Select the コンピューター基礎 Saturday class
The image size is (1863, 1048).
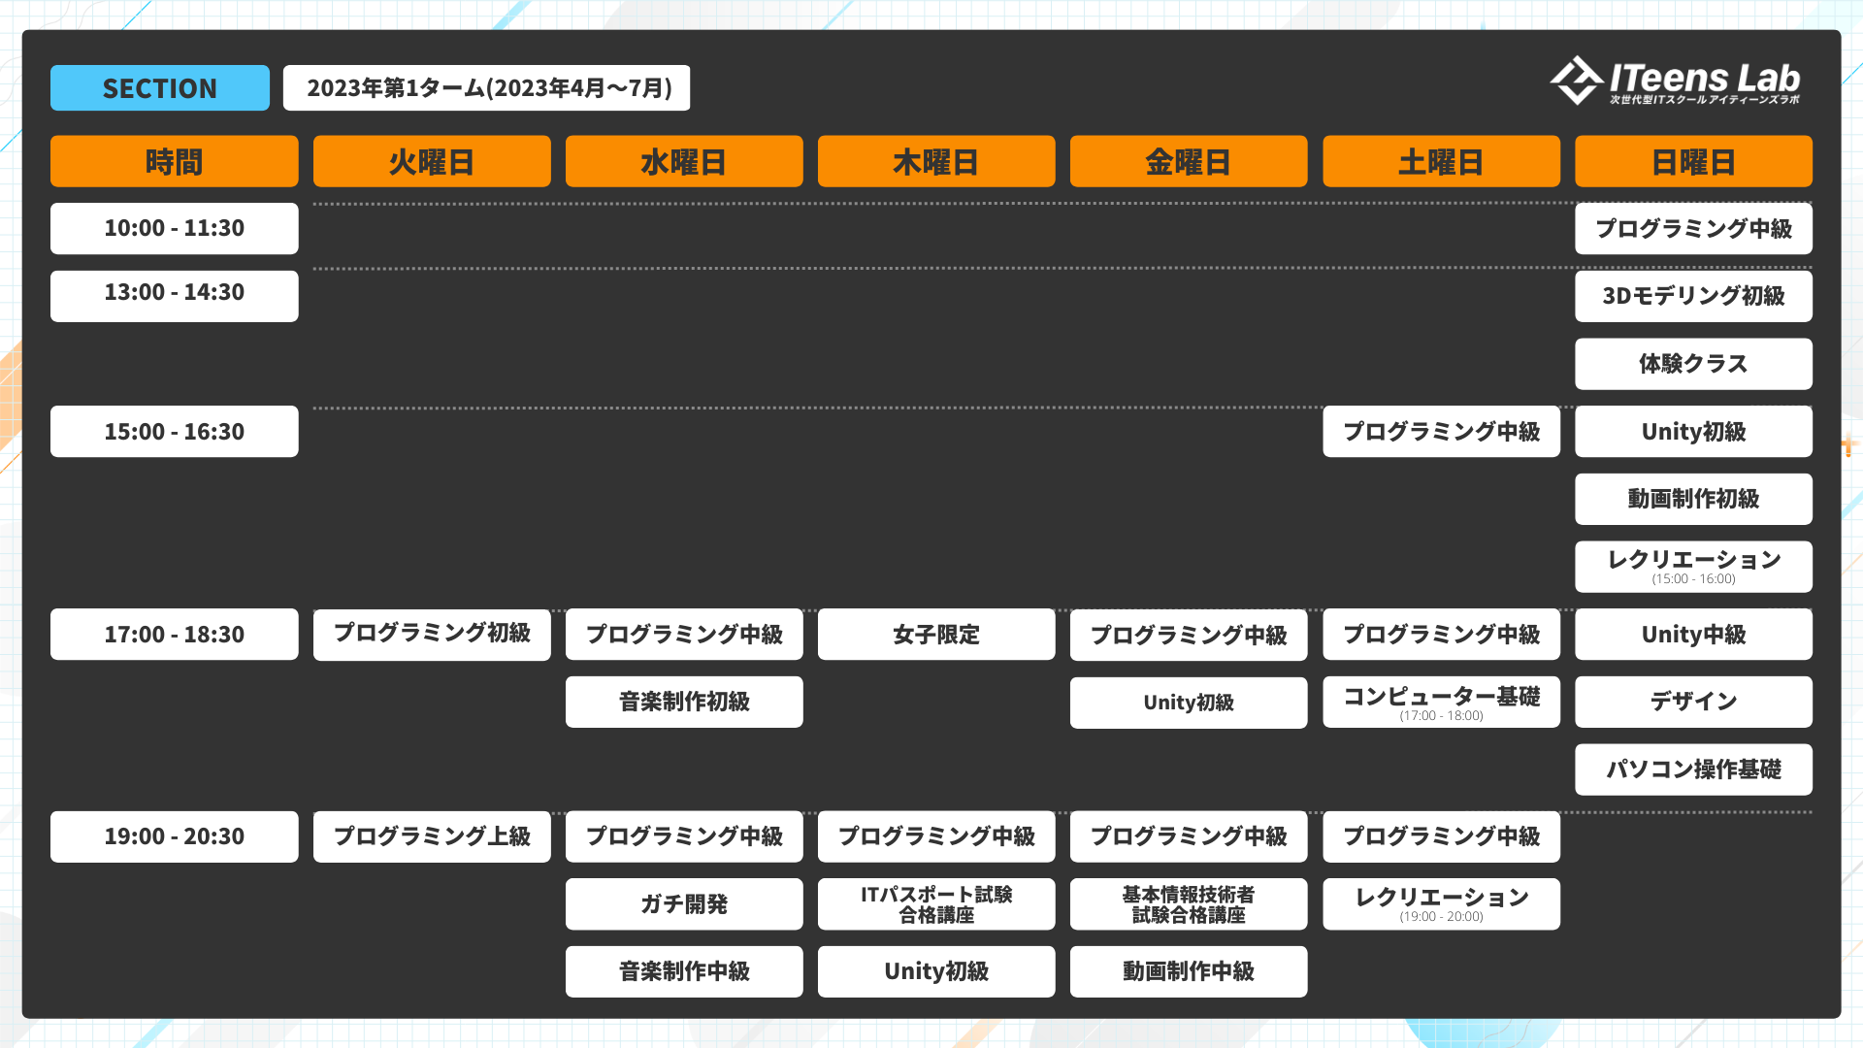coord(1441,702)
